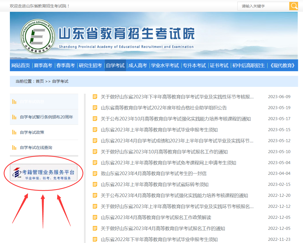Switch to the 成人高考 navigation tab
303x243 pixels.
138,65
